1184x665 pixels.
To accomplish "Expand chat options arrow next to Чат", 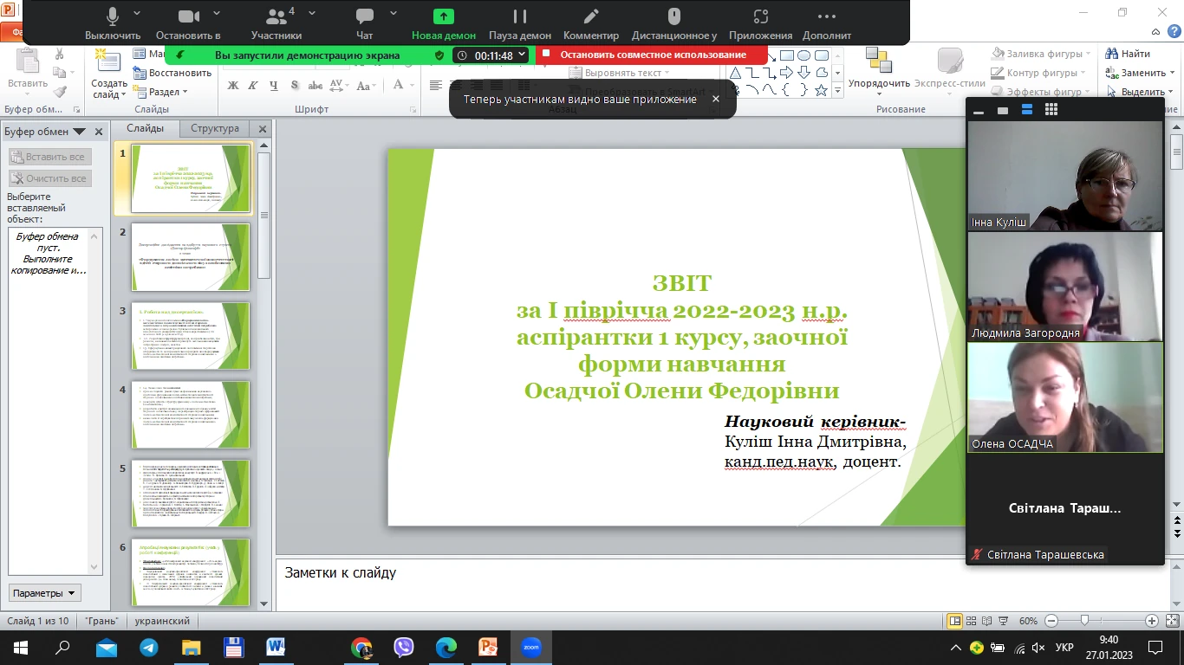I will (394, 15).
